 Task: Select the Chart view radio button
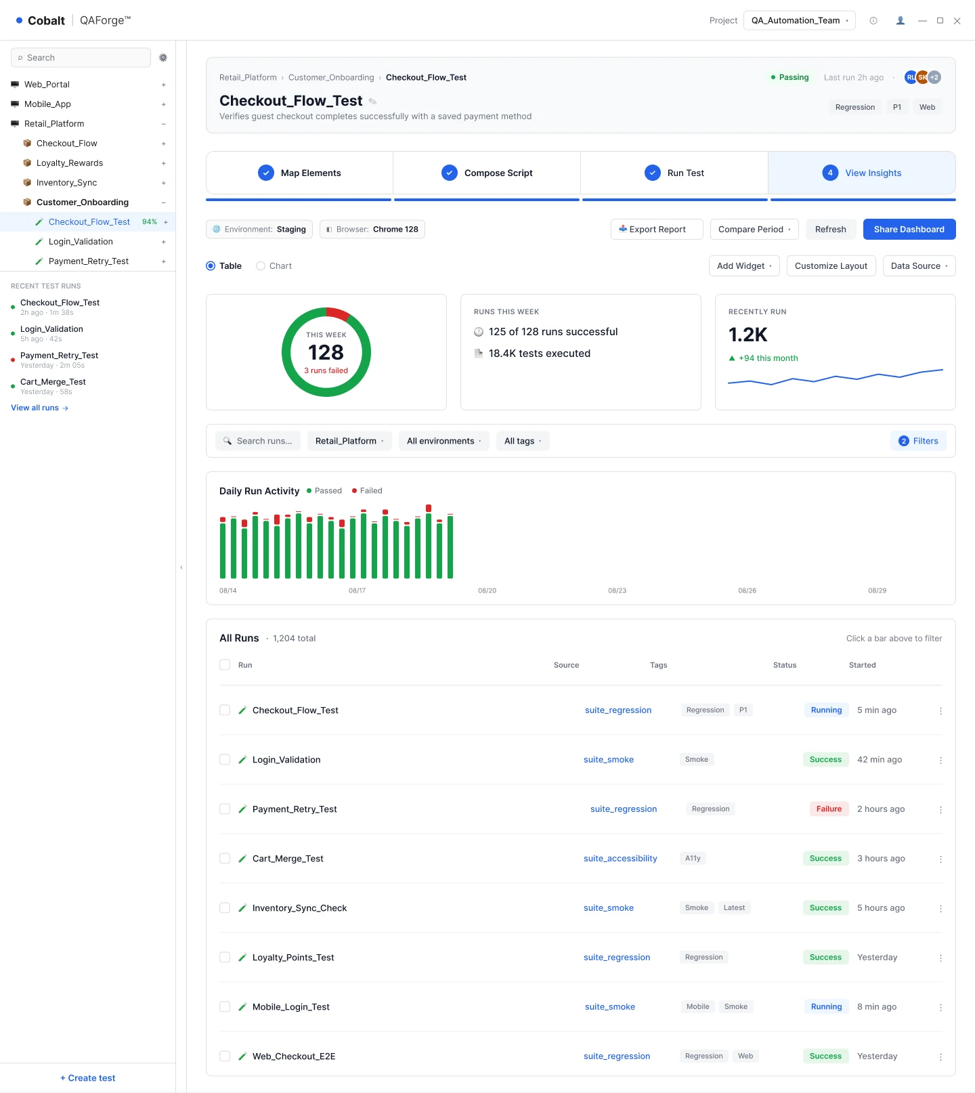click(x=261, y=266)
